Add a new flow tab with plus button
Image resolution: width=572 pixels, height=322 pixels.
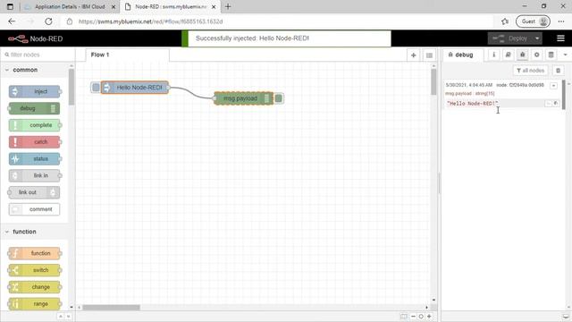click(x=413, y=55)
